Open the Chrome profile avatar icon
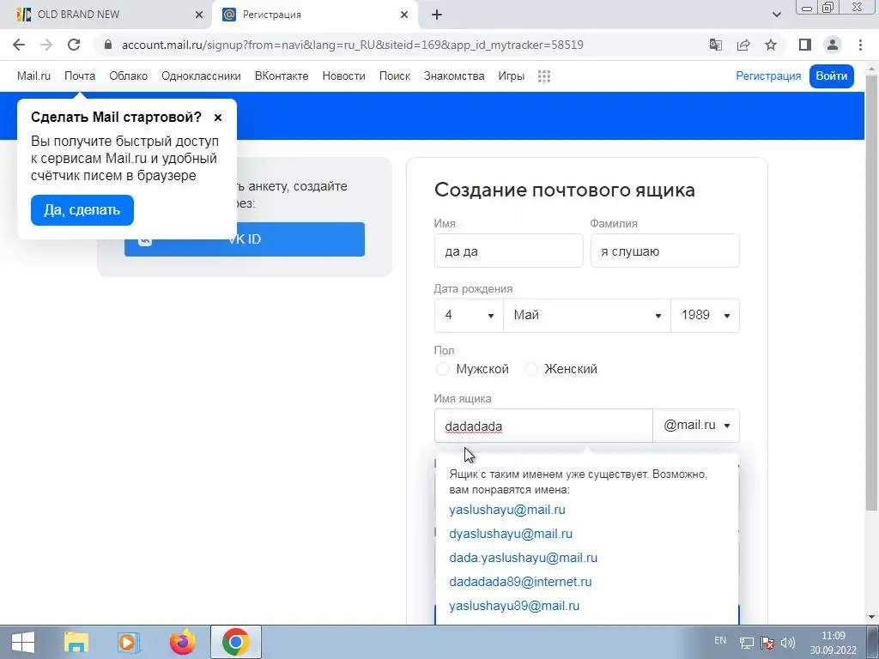Screen dimensions: 879x659 (833, 45)
